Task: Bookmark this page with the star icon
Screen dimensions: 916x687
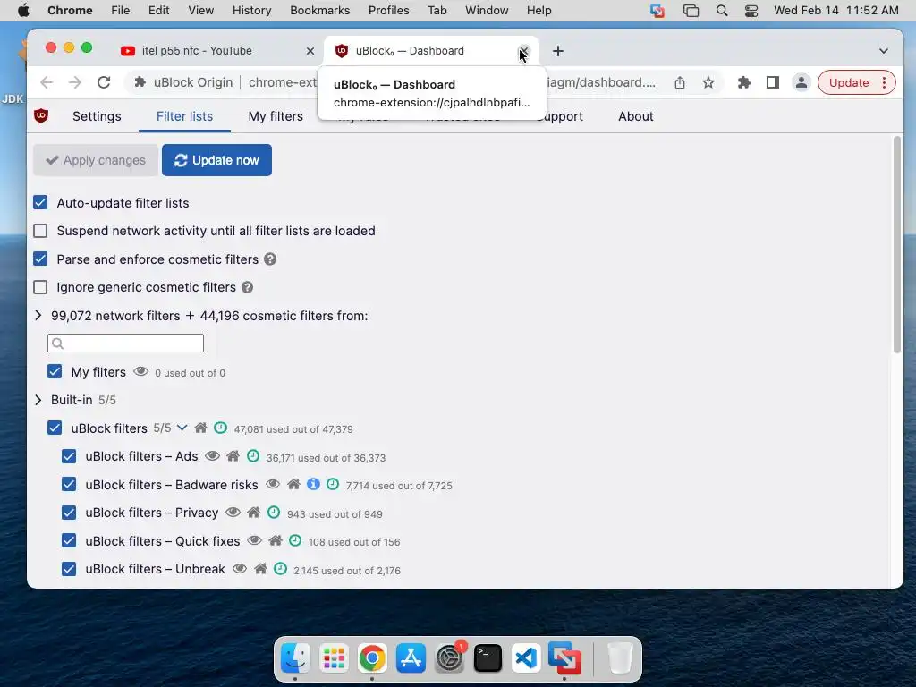Action: coord(708,82)
